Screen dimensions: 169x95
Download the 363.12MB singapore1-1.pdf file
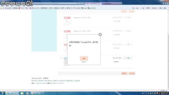tap(128, 17)
